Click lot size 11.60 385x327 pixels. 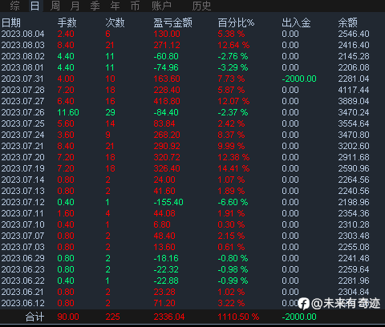click(x=68, y=112)
